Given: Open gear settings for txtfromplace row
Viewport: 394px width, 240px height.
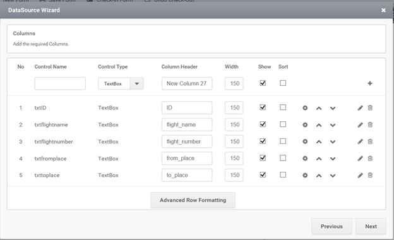Looking at the screenshot, I should pos(305,159).
